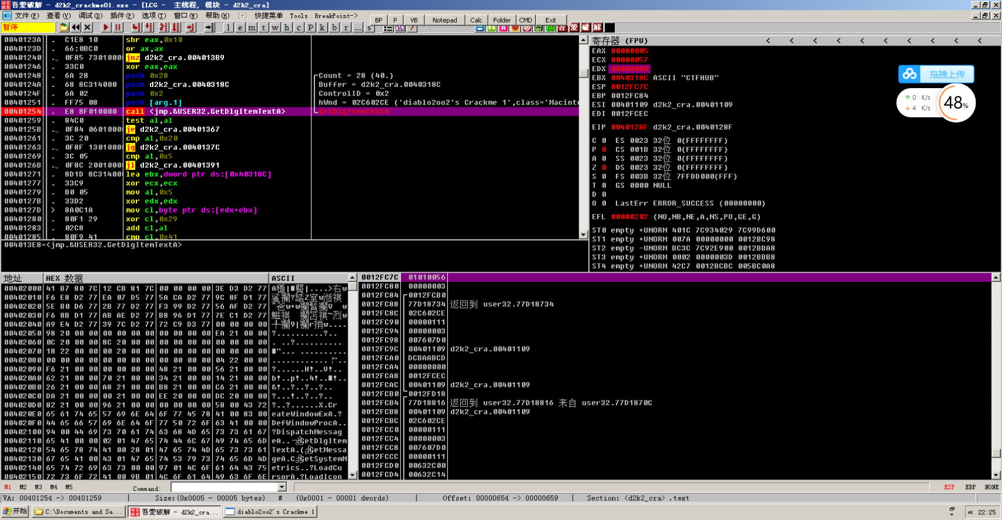
Task: Click the Command text input field
Action: 225,487
